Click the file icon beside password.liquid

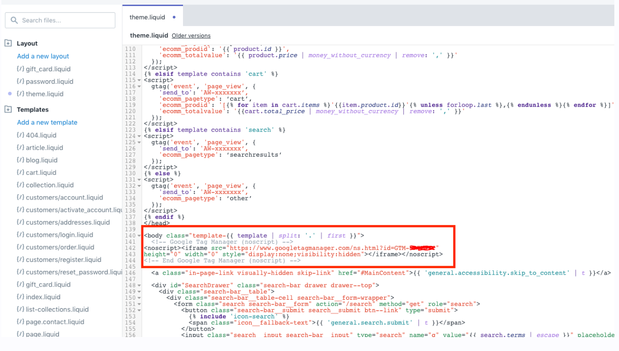pyautogui.click(x=21, y=81)
